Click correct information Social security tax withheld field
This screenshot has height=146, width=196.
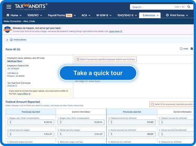tap(176, 134)
